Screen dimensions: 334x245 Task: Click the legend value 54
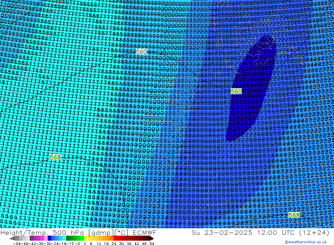pos(152,244)
